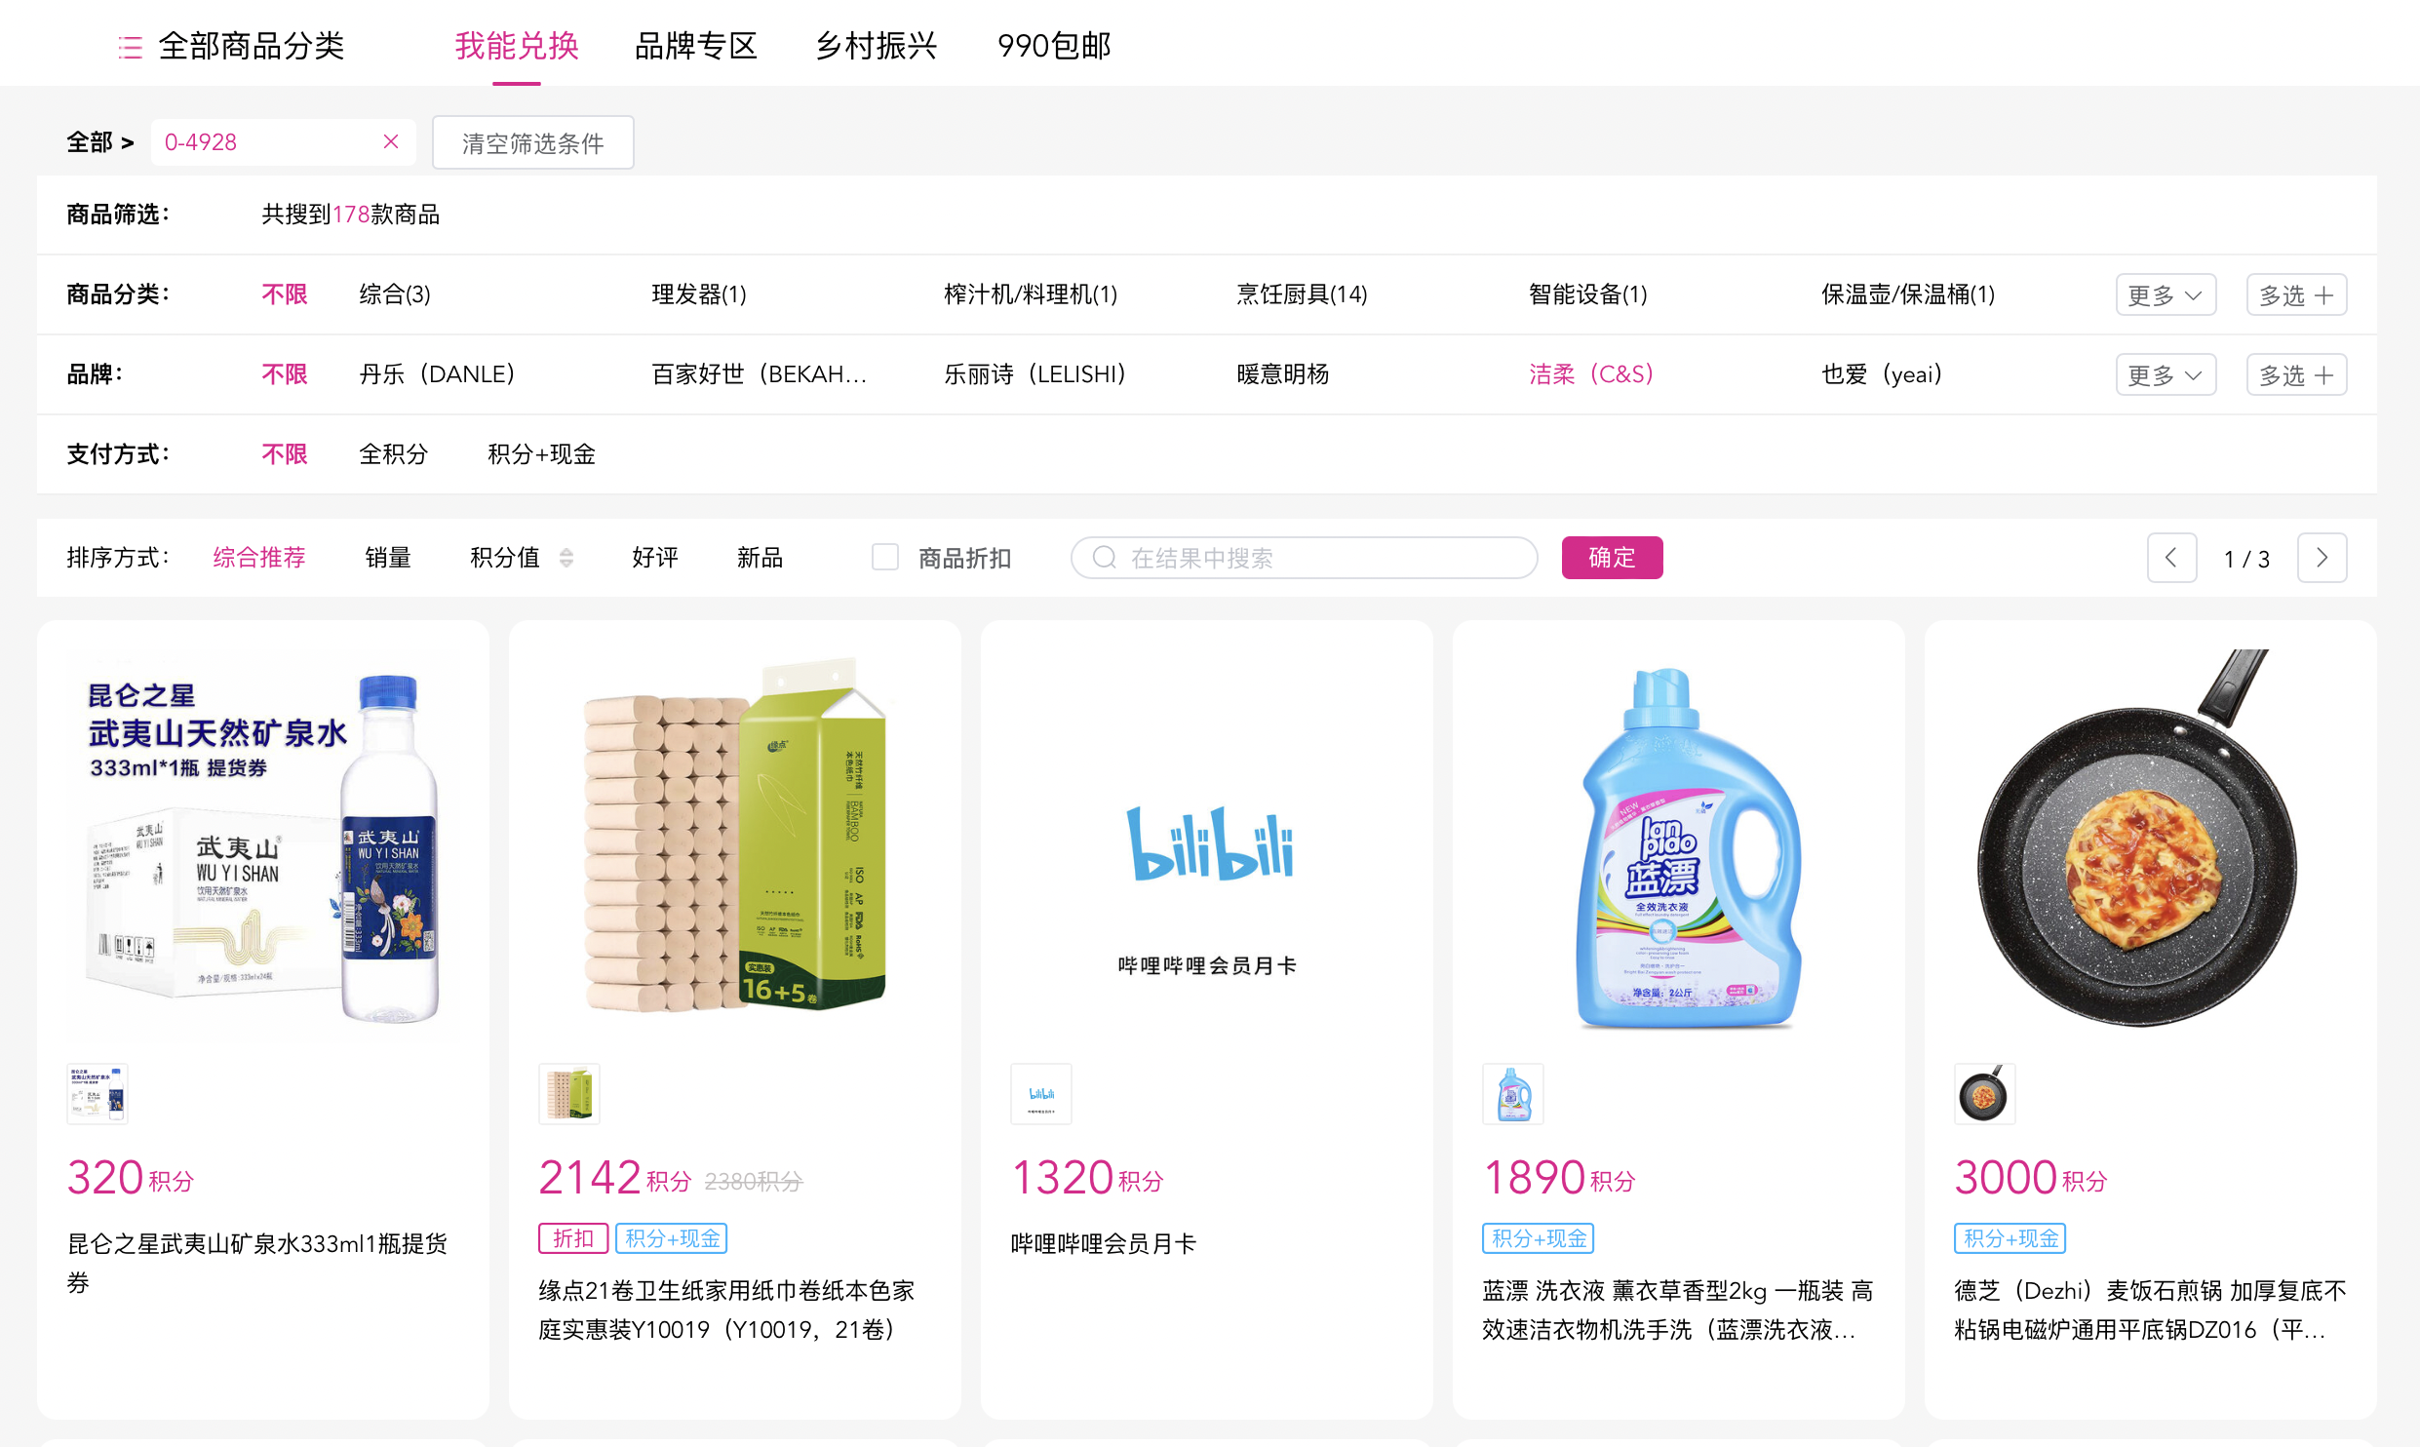Filter category 烹饪厨具(14)

coord(1302,294)
